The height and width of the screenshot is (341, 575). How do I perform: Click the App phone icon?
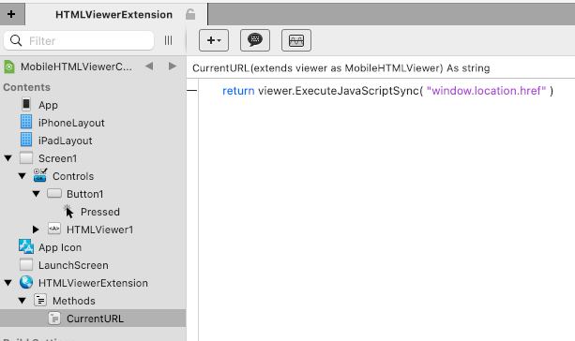click(x=26, y=104)
